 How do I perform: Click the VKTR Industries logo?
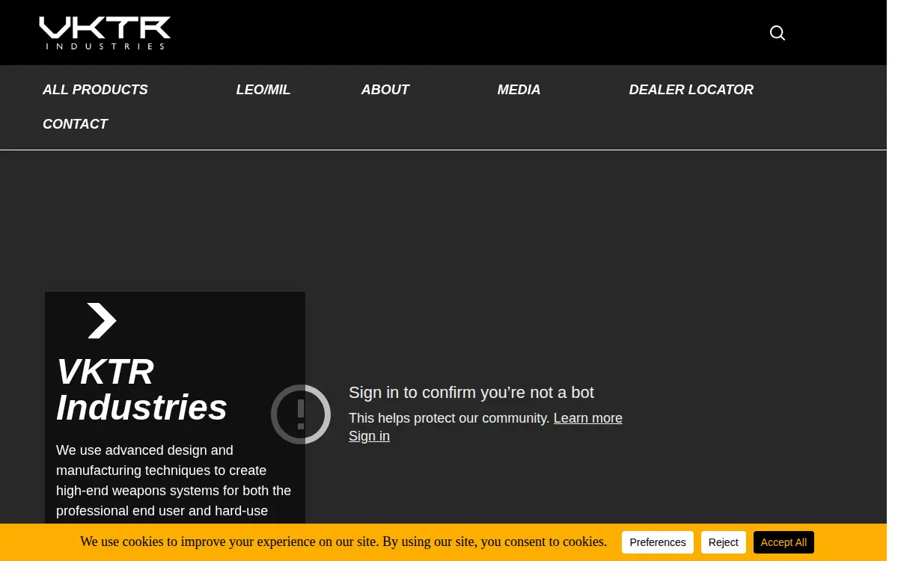pos(105,33)
